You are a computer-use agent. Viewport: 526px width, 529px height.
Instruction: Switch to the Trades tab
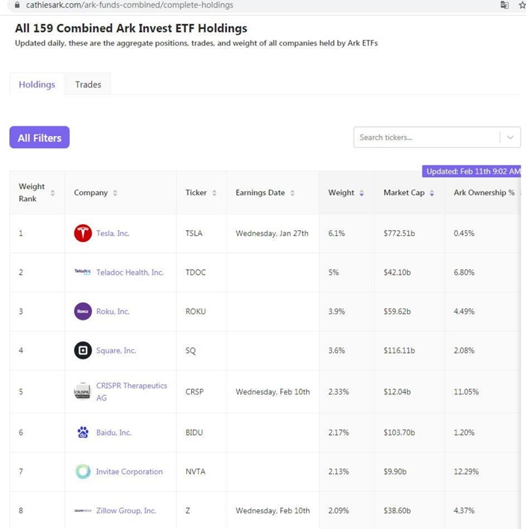(x=88, y=84)
